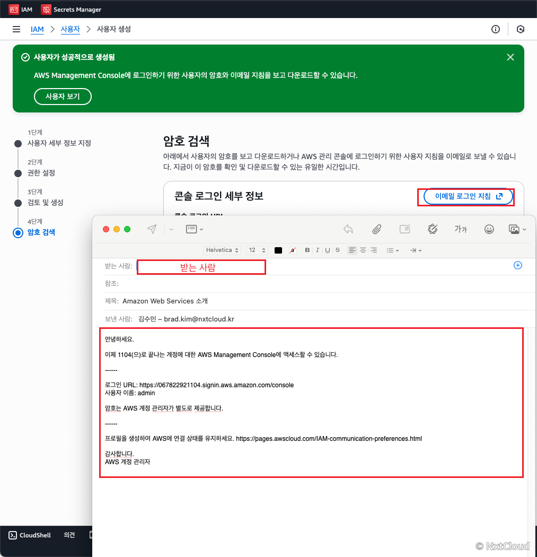Screen dimensions: 537x557
Task: Open photo browser dropdown icon
Action: pyautogui.click(x=517, y=229)
